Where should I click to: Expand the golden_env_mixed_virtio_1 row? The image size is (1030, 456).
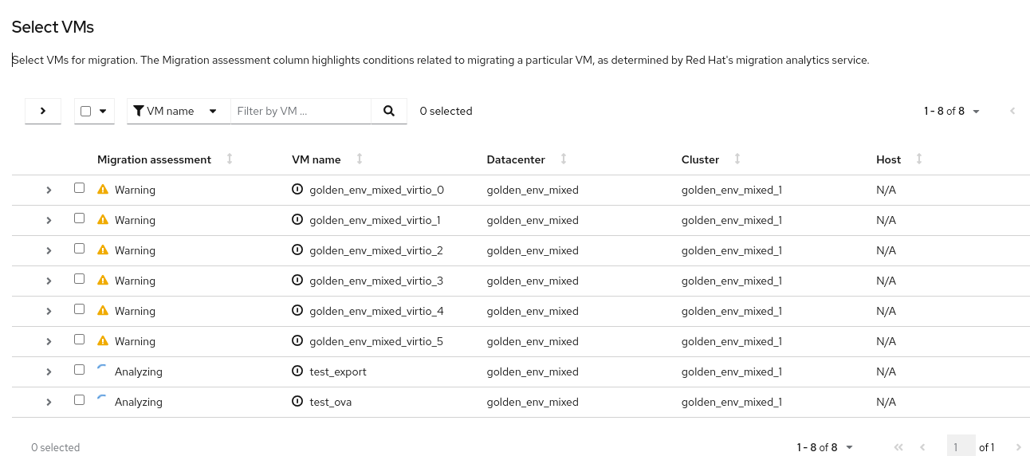click(x=49, y=220)
